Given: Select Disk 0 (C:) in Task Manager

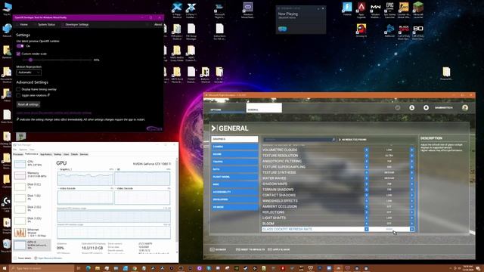Looking at the screenshot, I should [x=32, y=186].
